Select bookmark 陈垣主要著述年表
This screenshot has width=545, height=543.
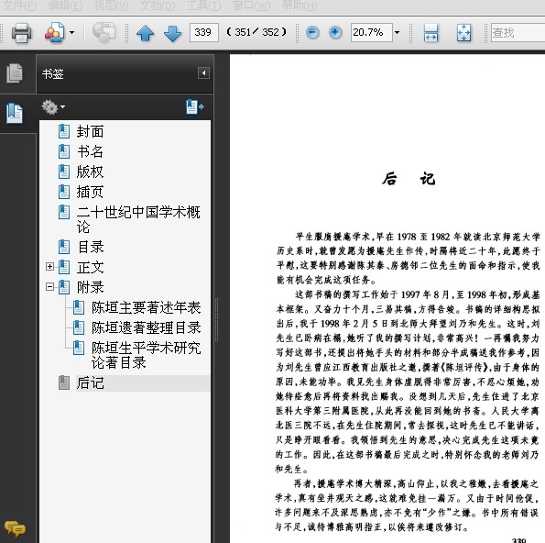point(146,307)
